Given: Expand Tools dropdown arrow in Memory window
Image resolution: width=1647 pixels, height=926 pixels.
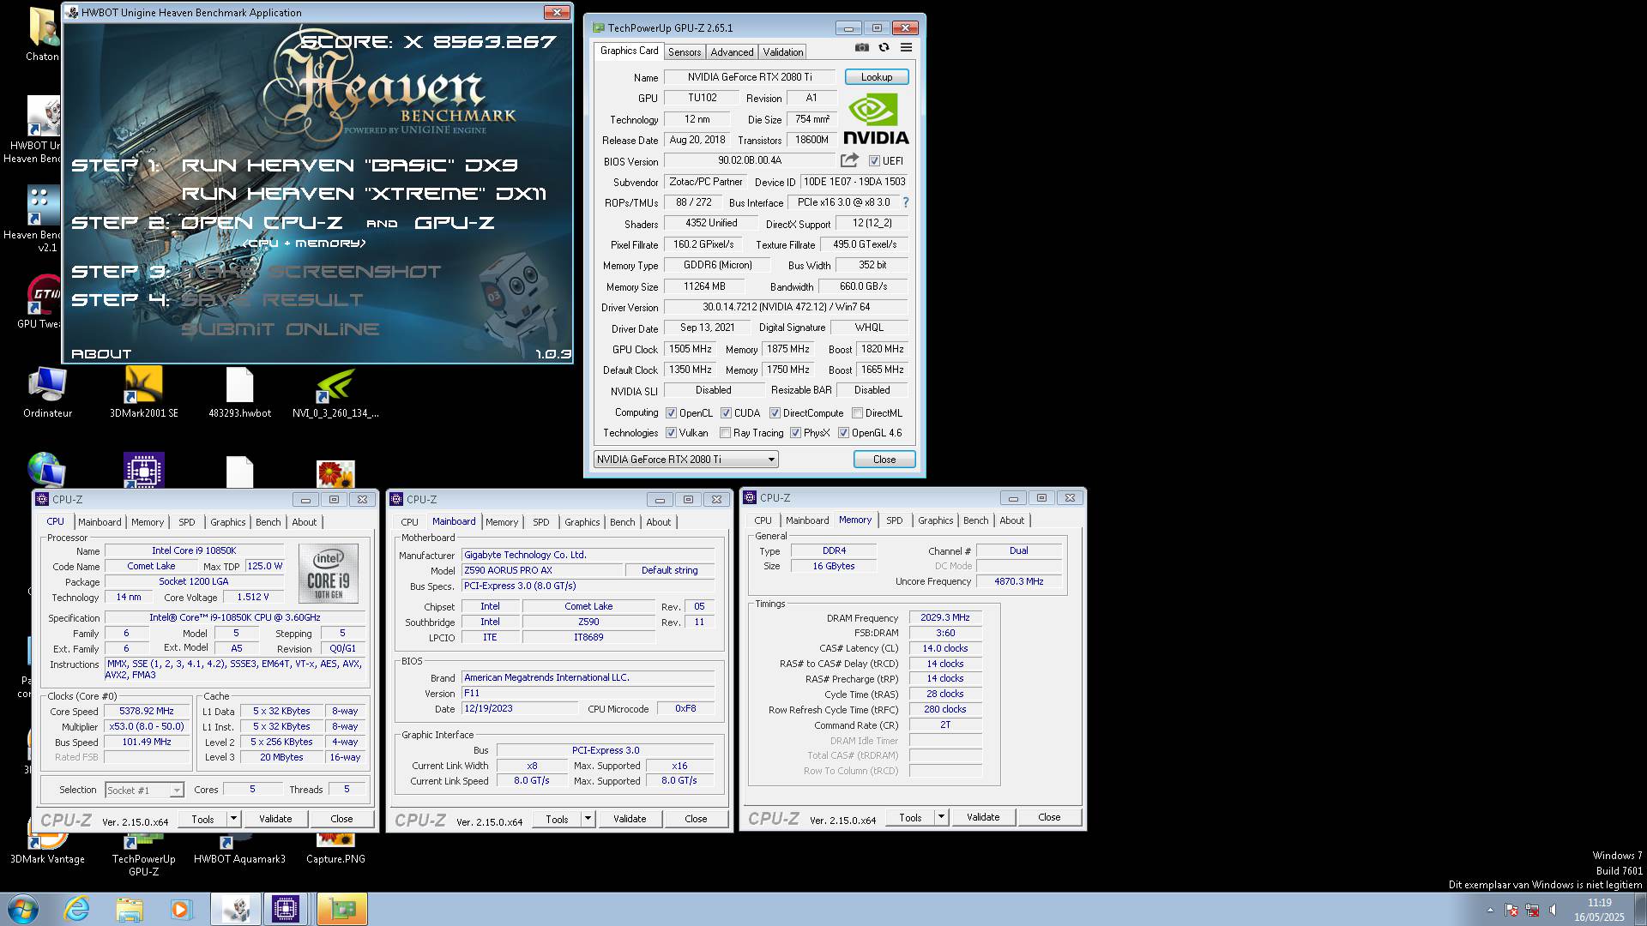Looking at the screenshot, I should point(941,817).
